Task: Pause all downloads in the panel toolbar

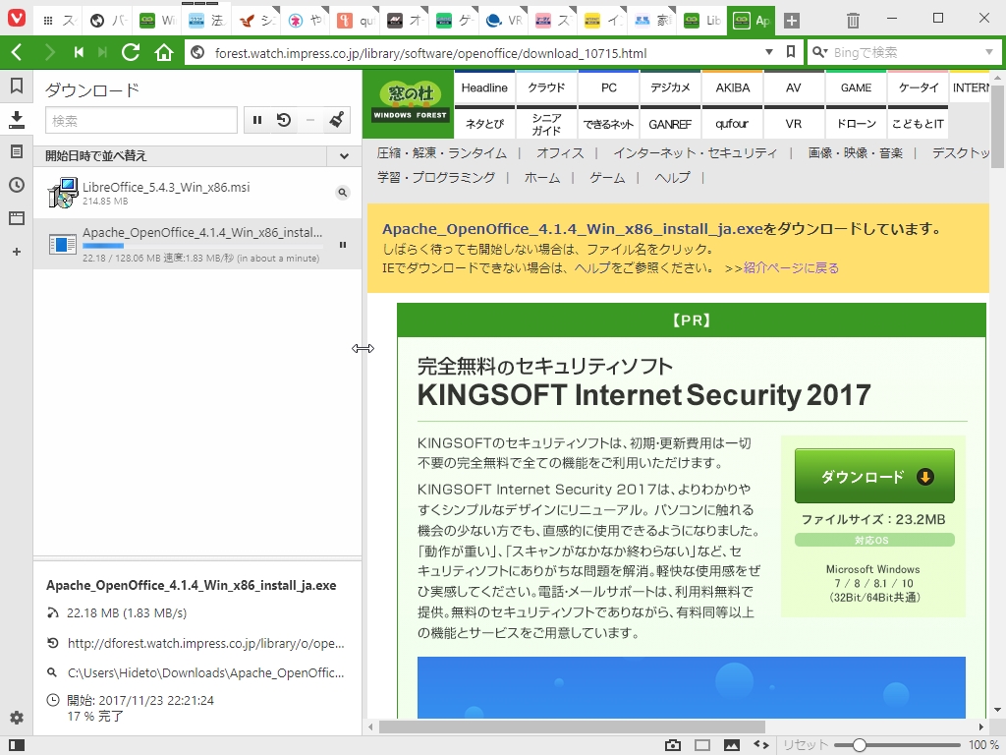Action: 256,119
